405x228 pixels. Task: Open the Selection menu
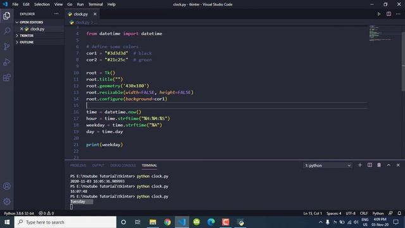click(x=42, y=4)
